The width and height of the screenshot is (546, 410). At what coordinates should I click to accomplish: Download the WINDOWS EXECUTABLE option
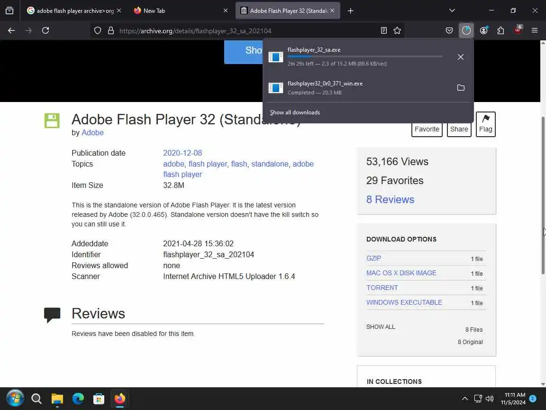[404, 302]
